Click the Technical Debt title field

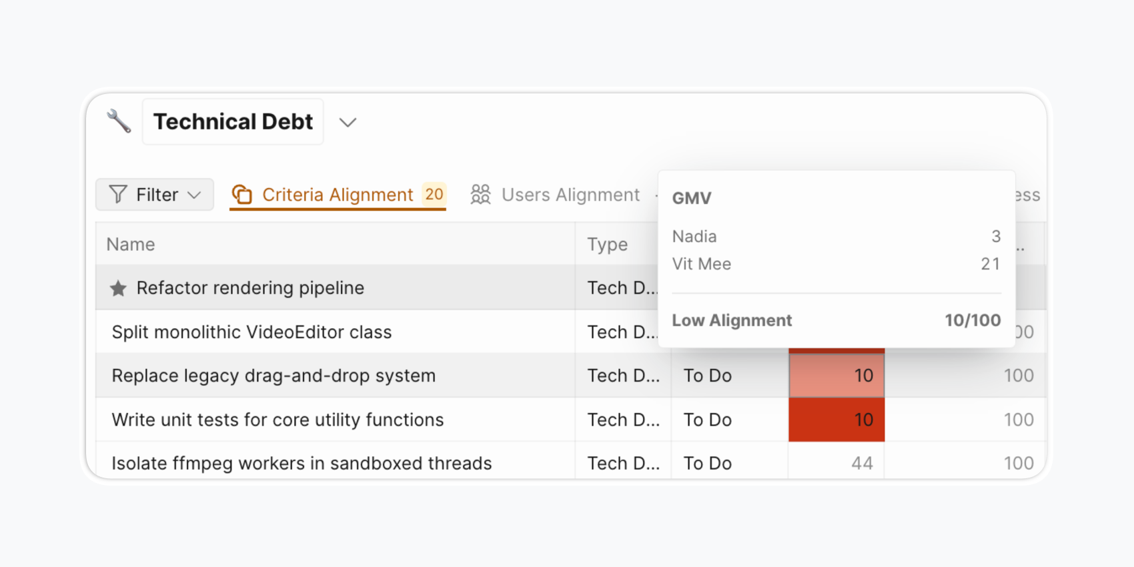tap(233, 122)
